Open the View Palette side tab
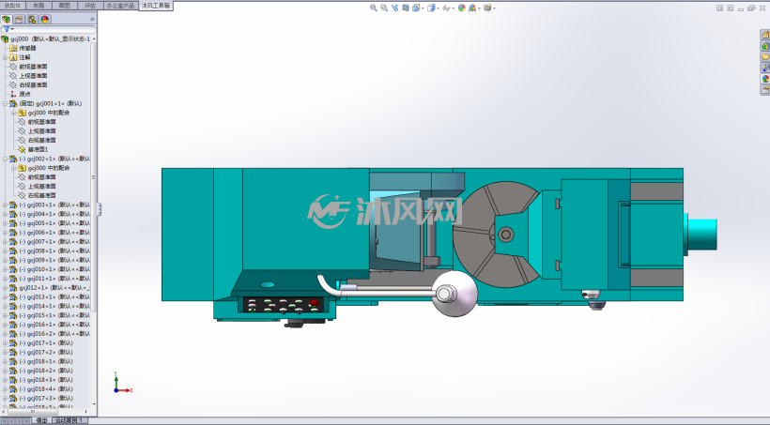 (765, 68)
